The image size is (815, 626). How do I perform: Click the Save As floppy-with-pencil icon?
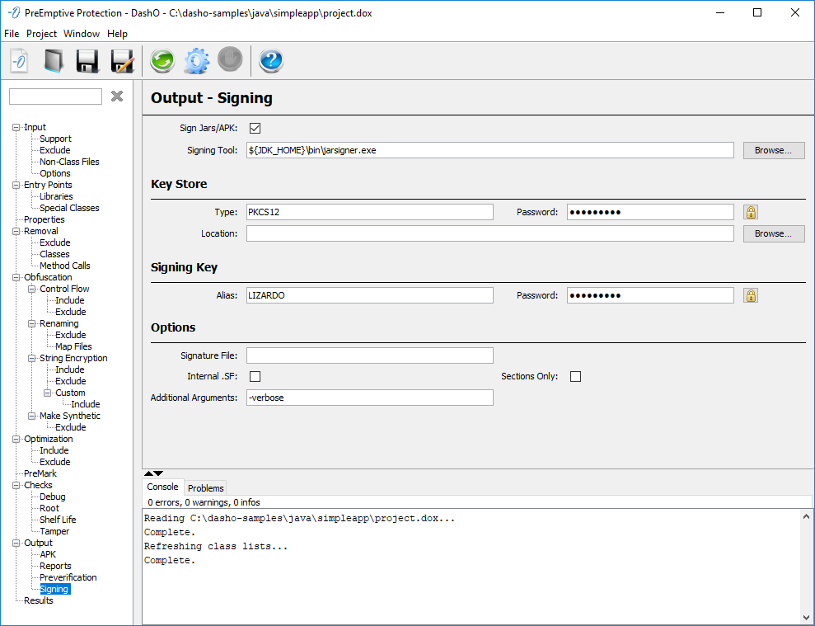(122, 61)
